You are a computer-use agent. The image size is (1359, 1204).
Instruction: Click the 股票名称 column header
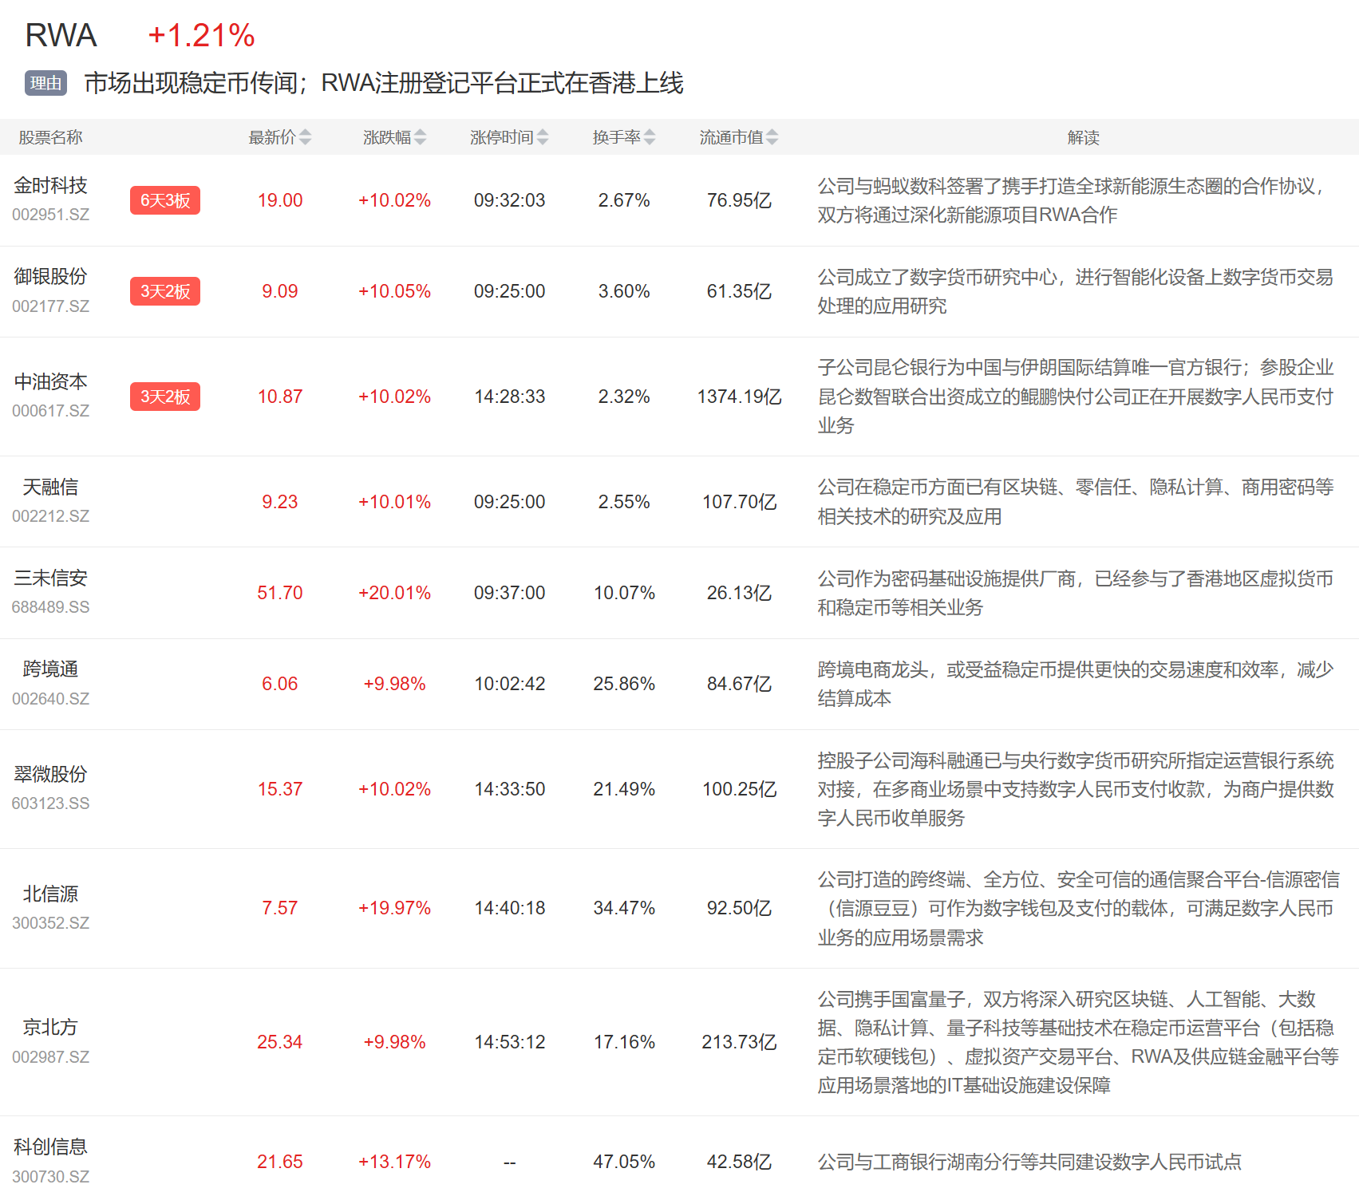50,137
